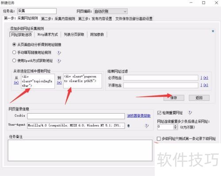Open help for manual link address rule
This screenshot has height=176, width=221.
click(59, 53)
